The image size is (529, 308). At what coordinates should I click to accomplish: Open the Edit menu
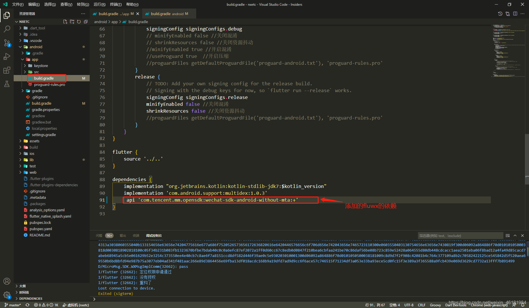(x=34, y=4)
